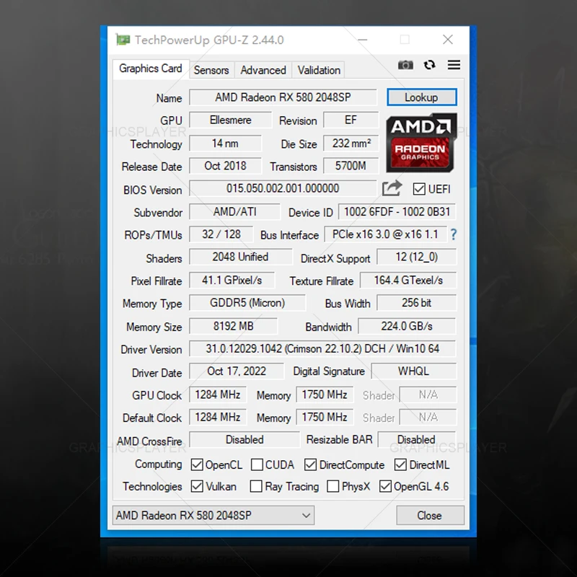Click the Release Date field Oct 2018

pos(225,166)
